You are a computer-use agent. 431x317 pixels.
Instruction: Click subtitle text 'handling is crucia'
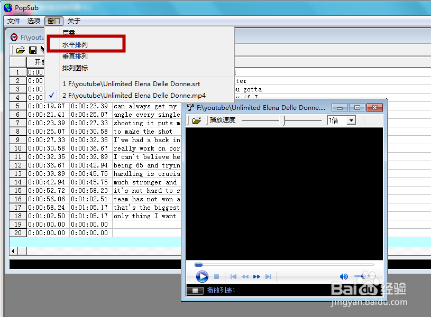tap(147, 174)
